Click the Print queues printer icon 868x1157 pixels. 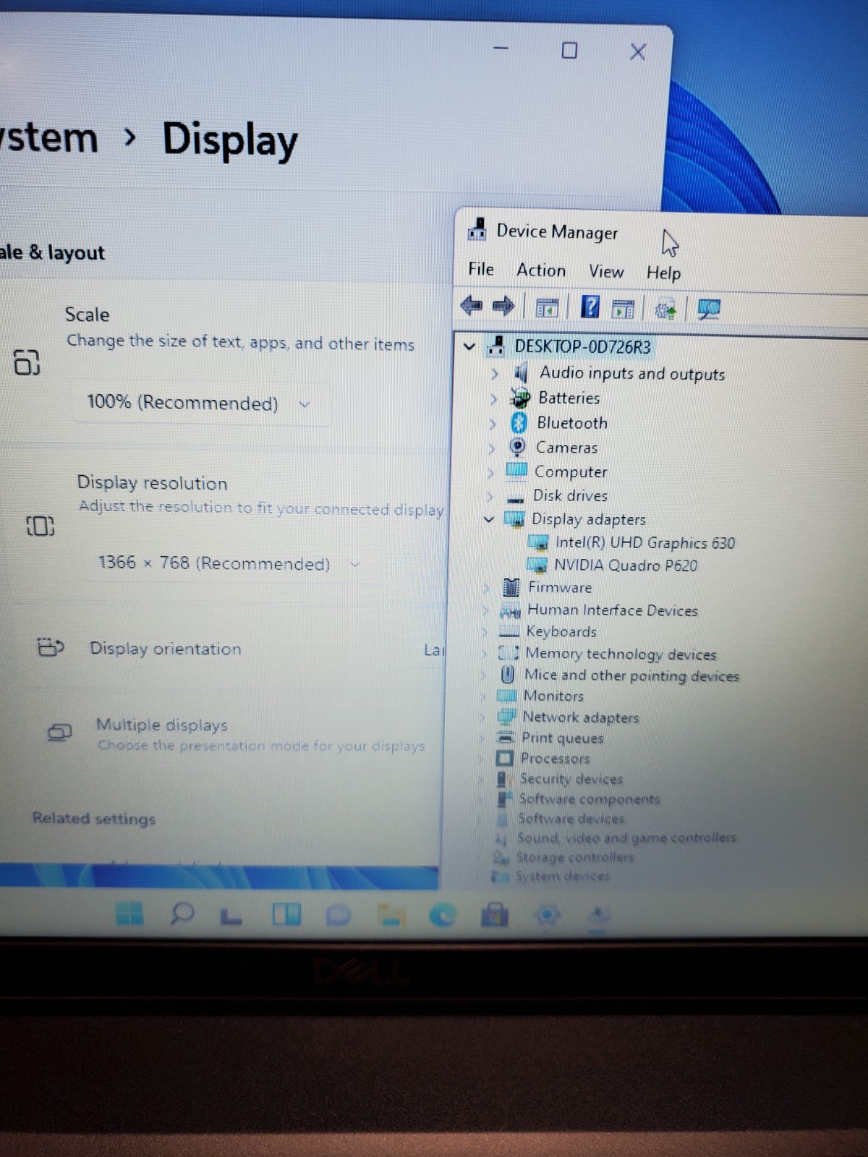[x=505, y=738]
